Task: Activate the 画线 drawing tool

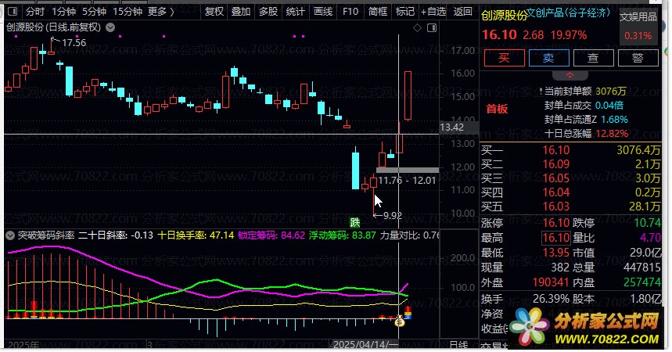Action: (323, 12)
